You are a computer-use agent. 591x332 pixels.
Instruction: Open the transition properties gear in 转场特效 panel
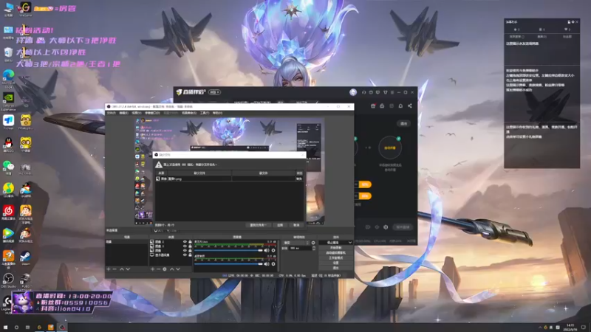(313, 243)
